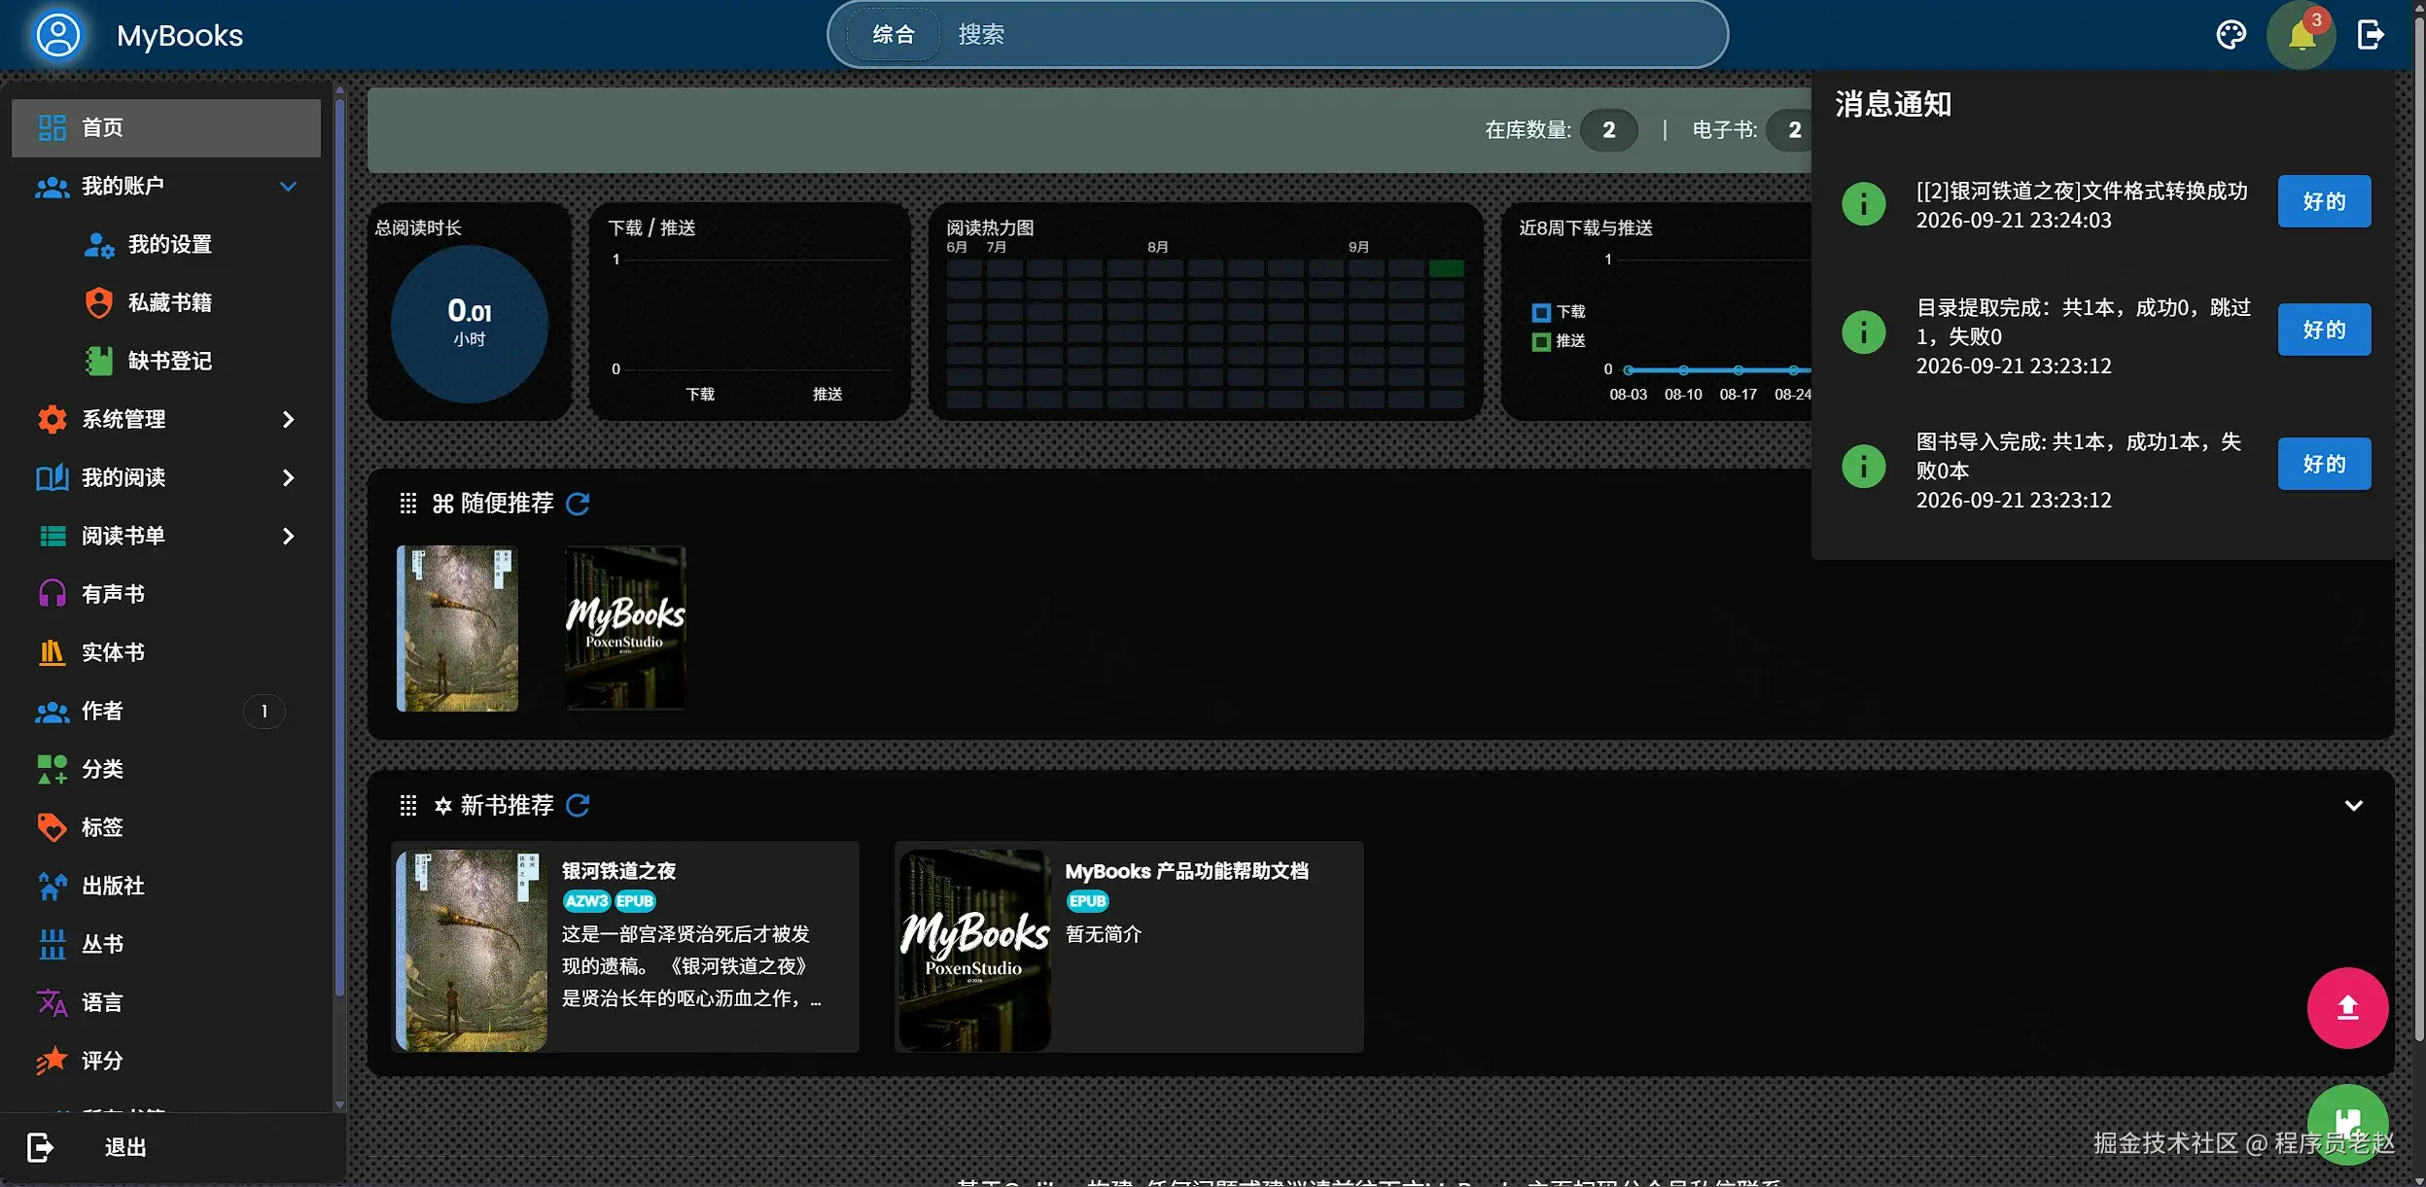Viewport: 2426px width, 1187px height.
Task: Open MyBooks 产品功能帮助文档 book title
Action: click(x=1186, y=872)
